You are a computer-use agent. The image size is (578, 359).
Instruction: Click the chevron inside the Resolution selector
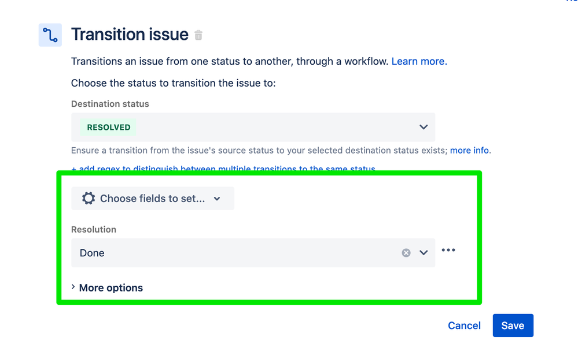tap(423, 252)
